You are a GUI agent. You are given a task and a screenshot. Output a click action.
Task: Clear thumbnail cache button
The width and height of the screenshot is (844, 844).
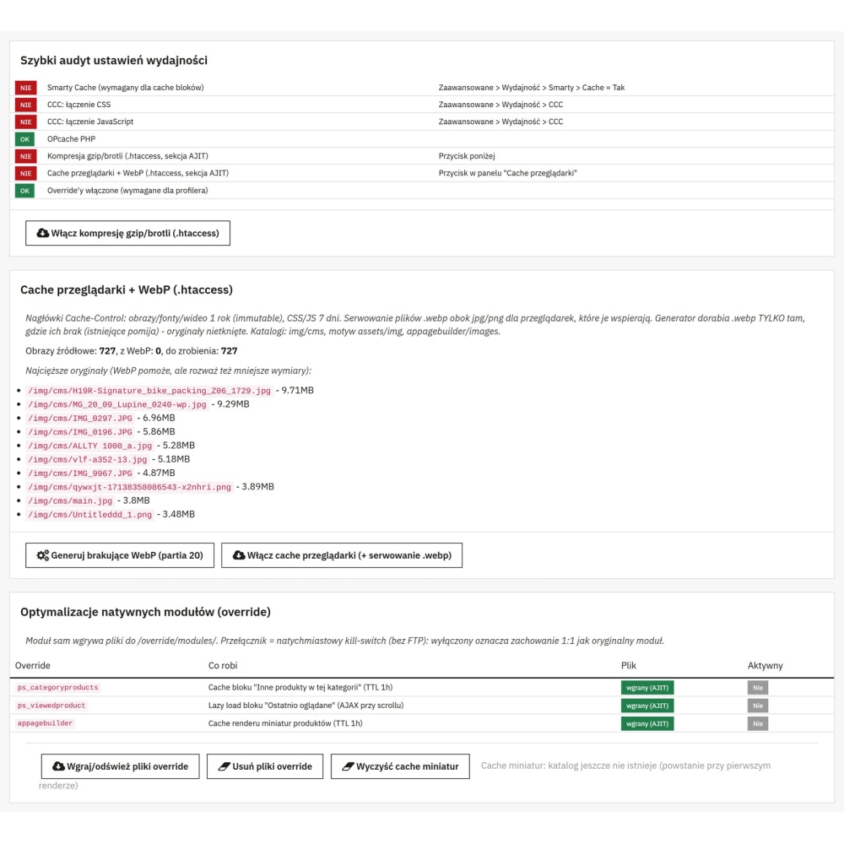pyautogui.click(x=400, y=766)
